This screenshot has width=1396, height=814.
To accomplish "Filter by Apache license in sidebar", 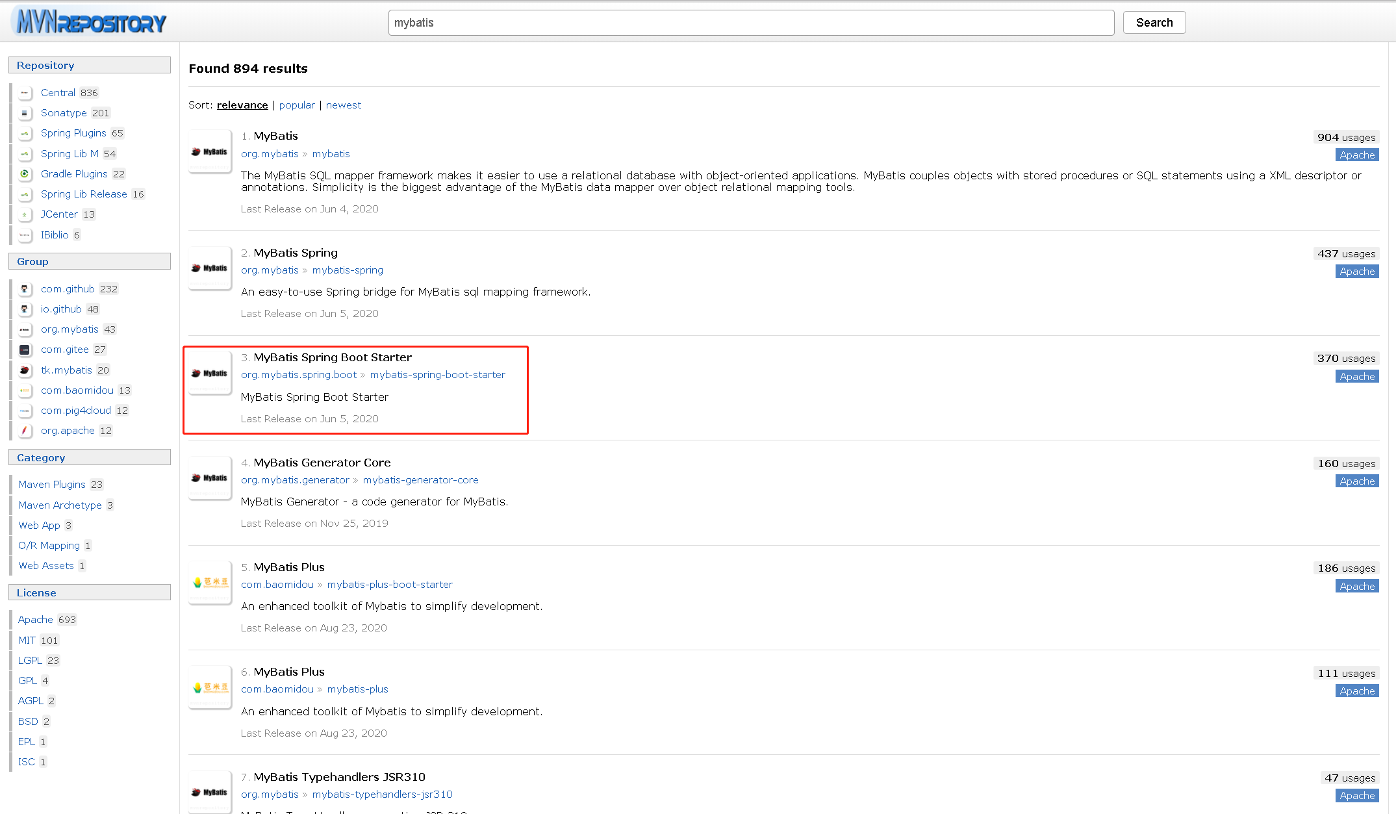I will [36, 620].
